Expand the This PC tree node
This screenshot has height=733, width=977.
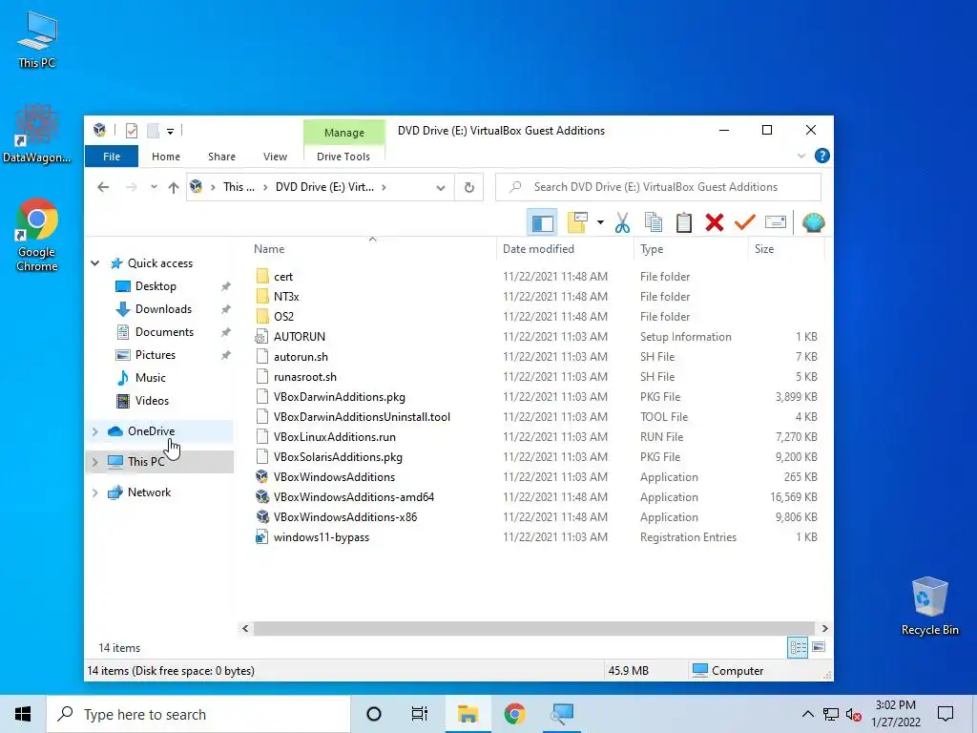[x=94, y=462]
